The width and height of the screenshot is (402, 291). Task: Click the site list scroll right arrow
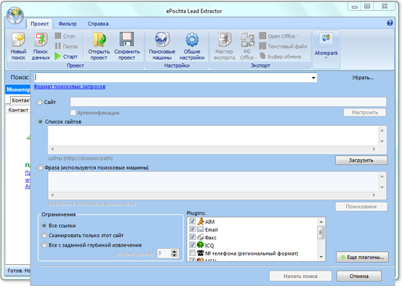pyautogui.click(x=374, y=149)
